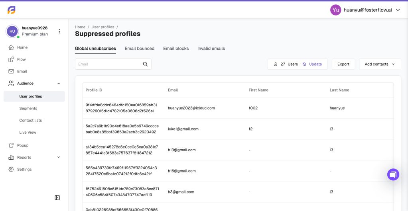Expand the account dropdown chevron

tap(398, 10)
